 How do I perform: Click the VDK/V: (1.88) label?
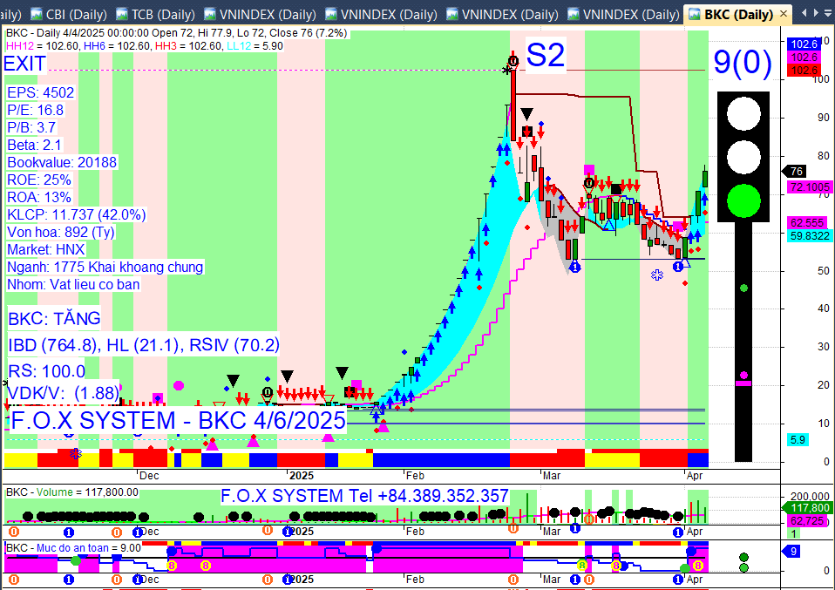[x=64, y=394]
